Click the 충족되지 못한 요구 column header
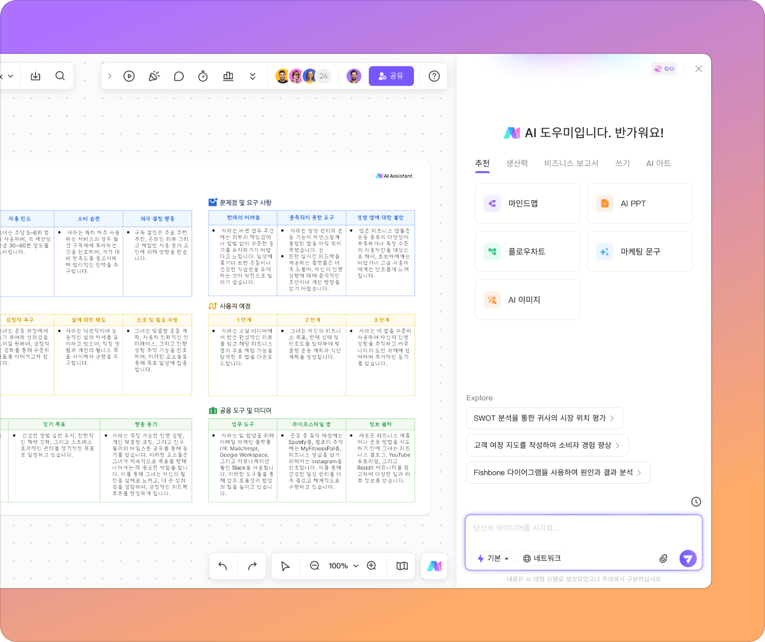 (x=311, y=218)
